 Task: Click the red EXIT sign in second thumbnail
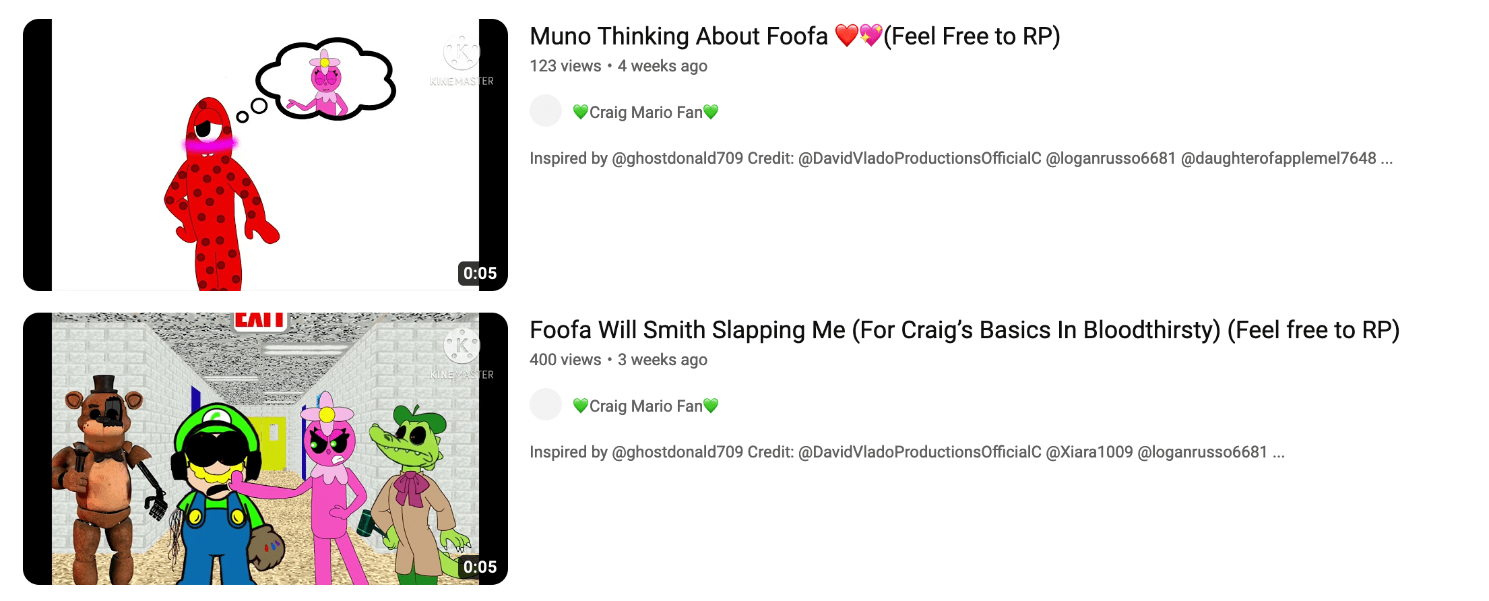point(260,321)
